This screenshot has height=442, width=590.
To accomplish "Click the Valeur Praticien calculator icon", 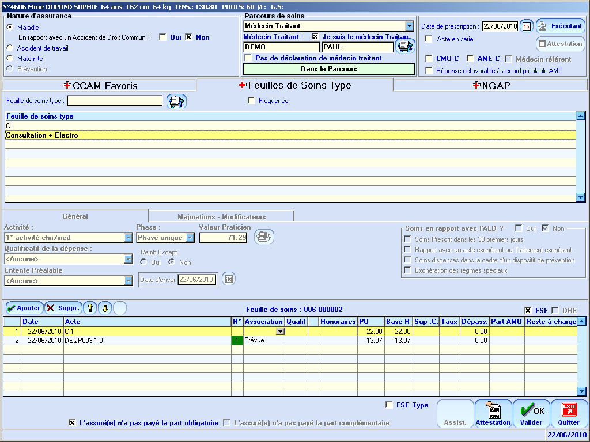I will pos(264,237).
